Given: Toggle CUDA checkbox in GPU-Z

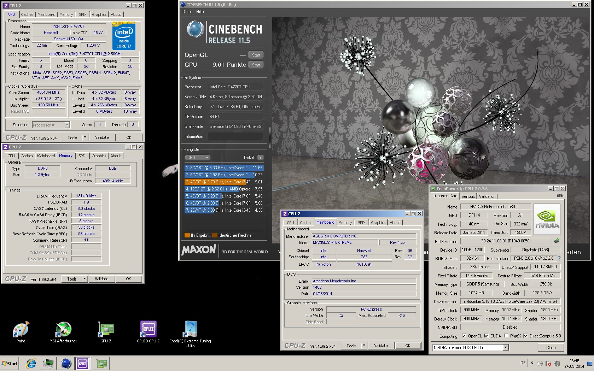Looking at the screenshot, I should coord(486,336).
